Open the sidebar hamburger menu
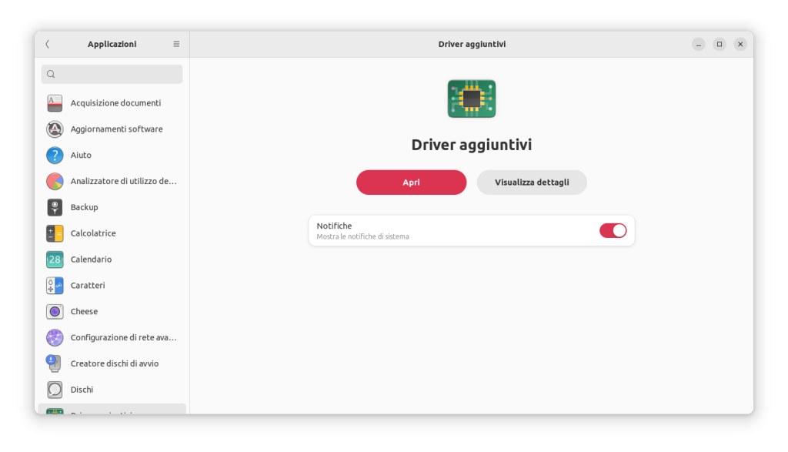Screen dimensions: 788x452 176,44
